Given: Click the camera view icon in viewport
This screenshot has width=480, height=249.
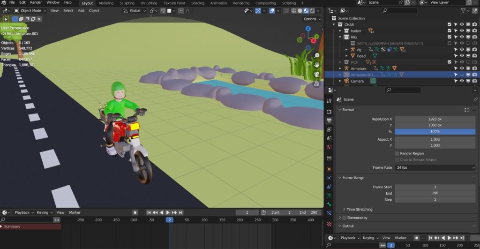Looking at the screenshot, I should click(x=317, y=74).
